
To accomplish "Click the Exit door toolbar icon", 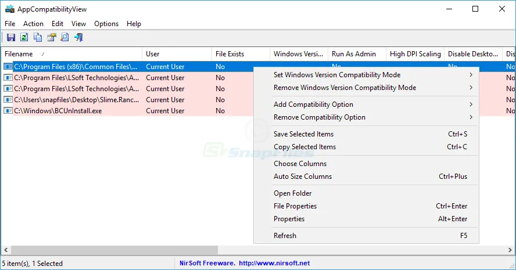I will tap(78, 38).
